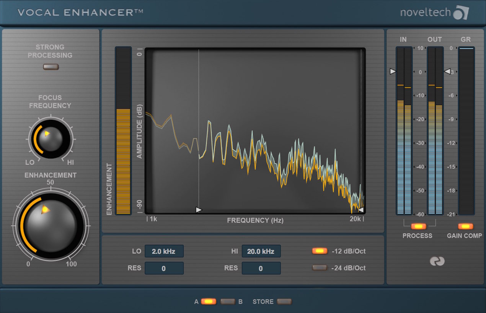Click the IN level triangle handle

[393, 71]
